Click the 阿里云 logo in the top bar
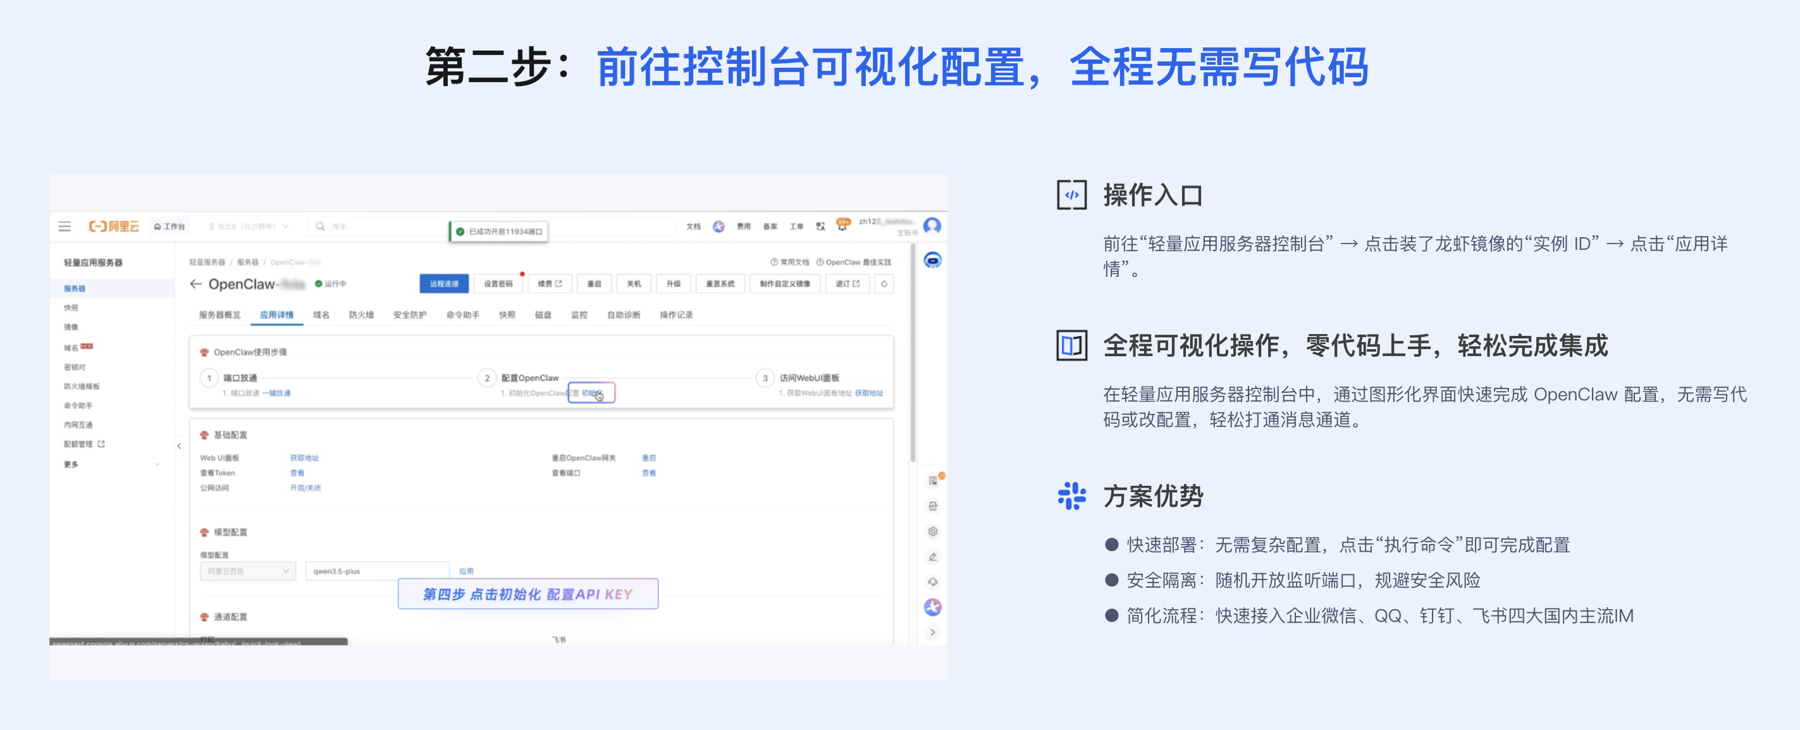The width and height of the screenshot is (1800, 730). click(x=115, y=225)
